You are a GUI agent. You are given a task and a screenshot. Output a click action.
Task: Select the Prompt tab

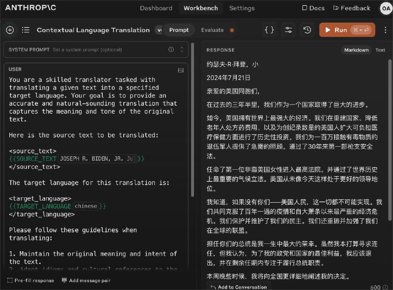click(x=179, y=30)
